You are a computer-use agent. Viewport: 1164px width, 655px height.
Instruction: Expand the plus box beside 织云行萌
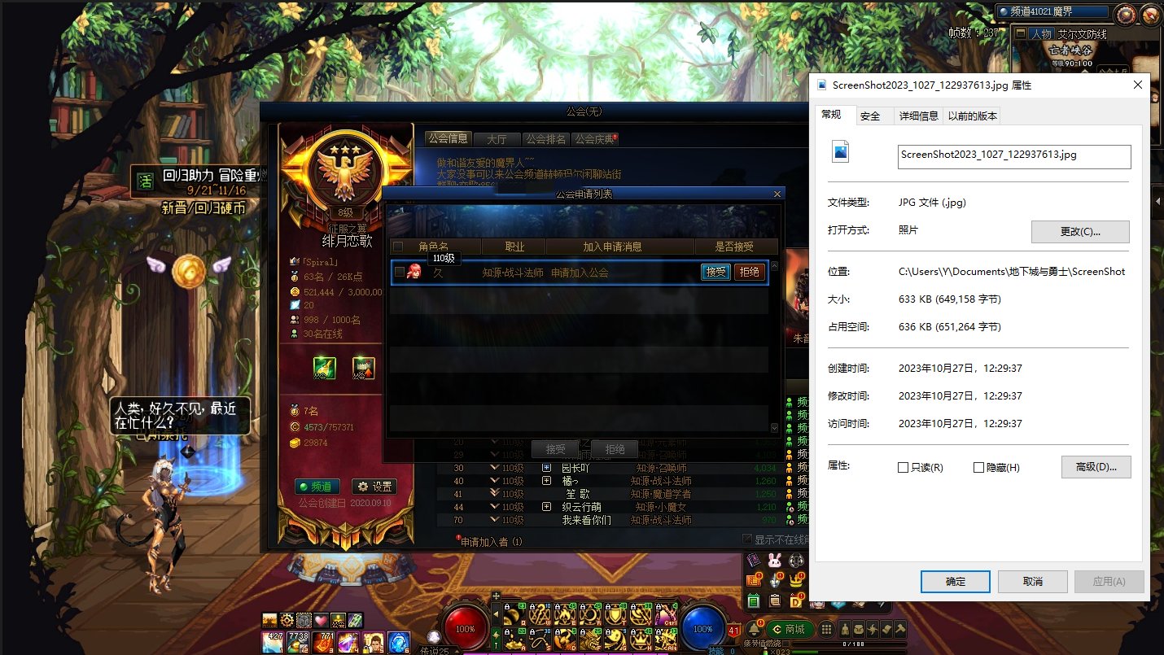pyautogui.click(x=546, y=506)
